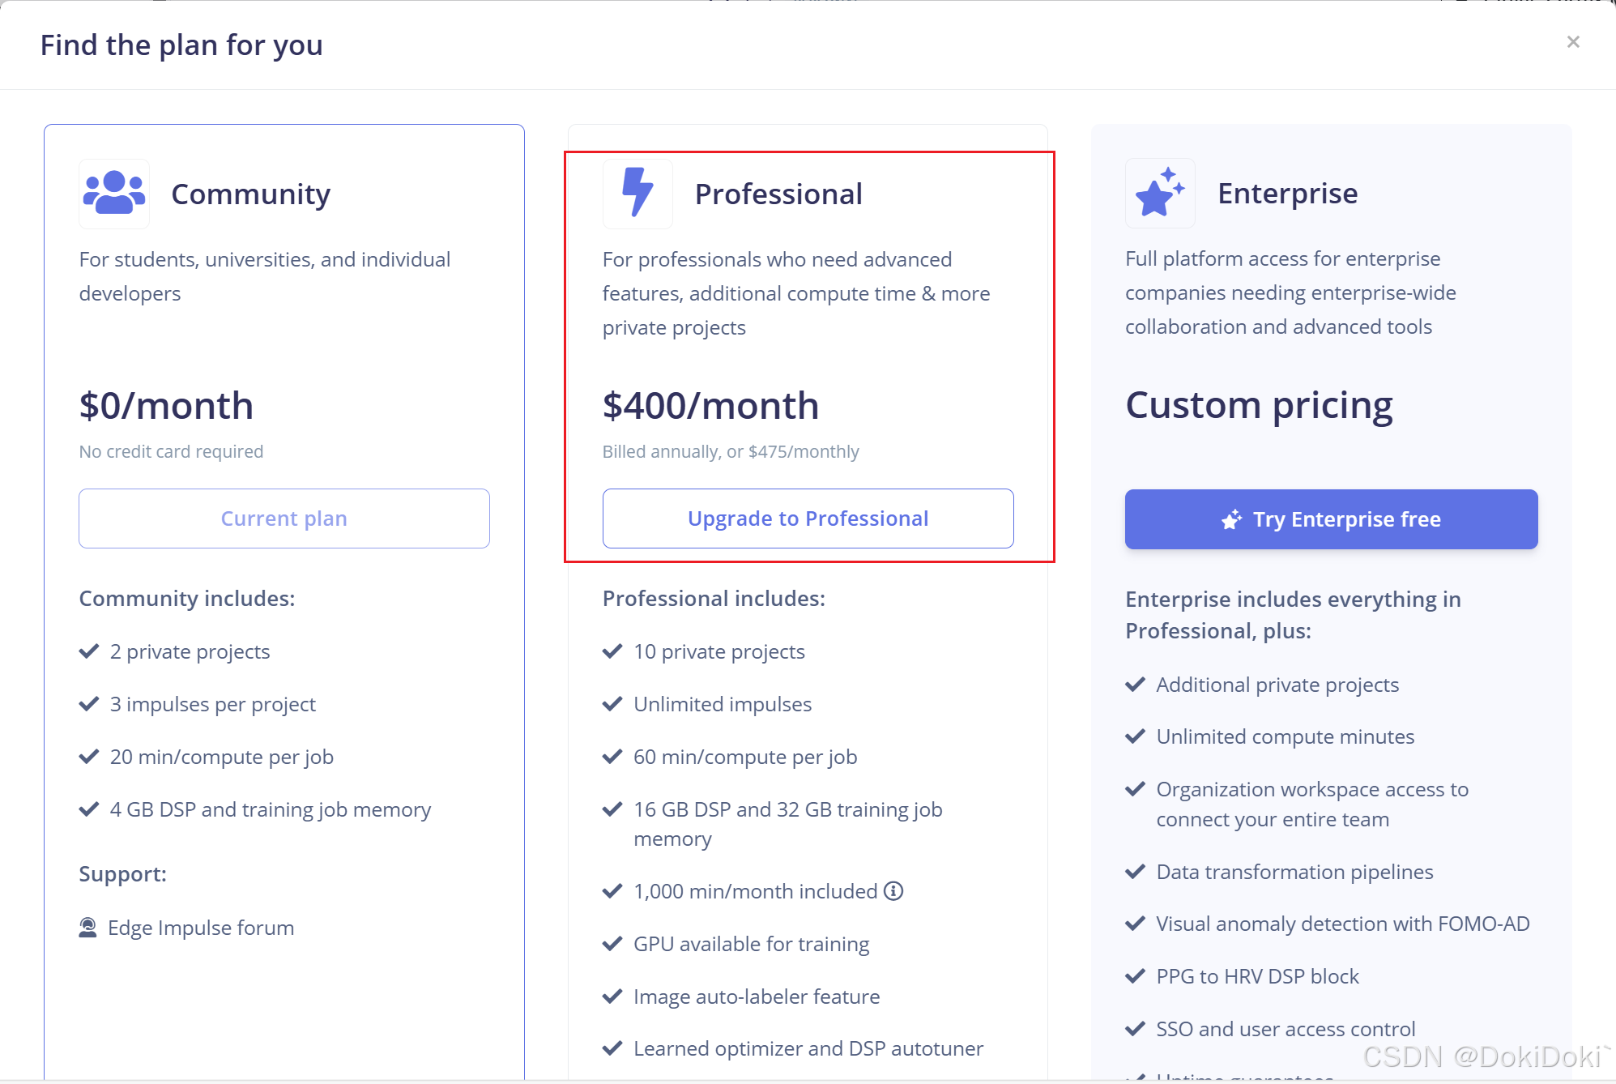Click the Custom pricing heading
The image size is (1616, 1084).
coord(1259,405)
